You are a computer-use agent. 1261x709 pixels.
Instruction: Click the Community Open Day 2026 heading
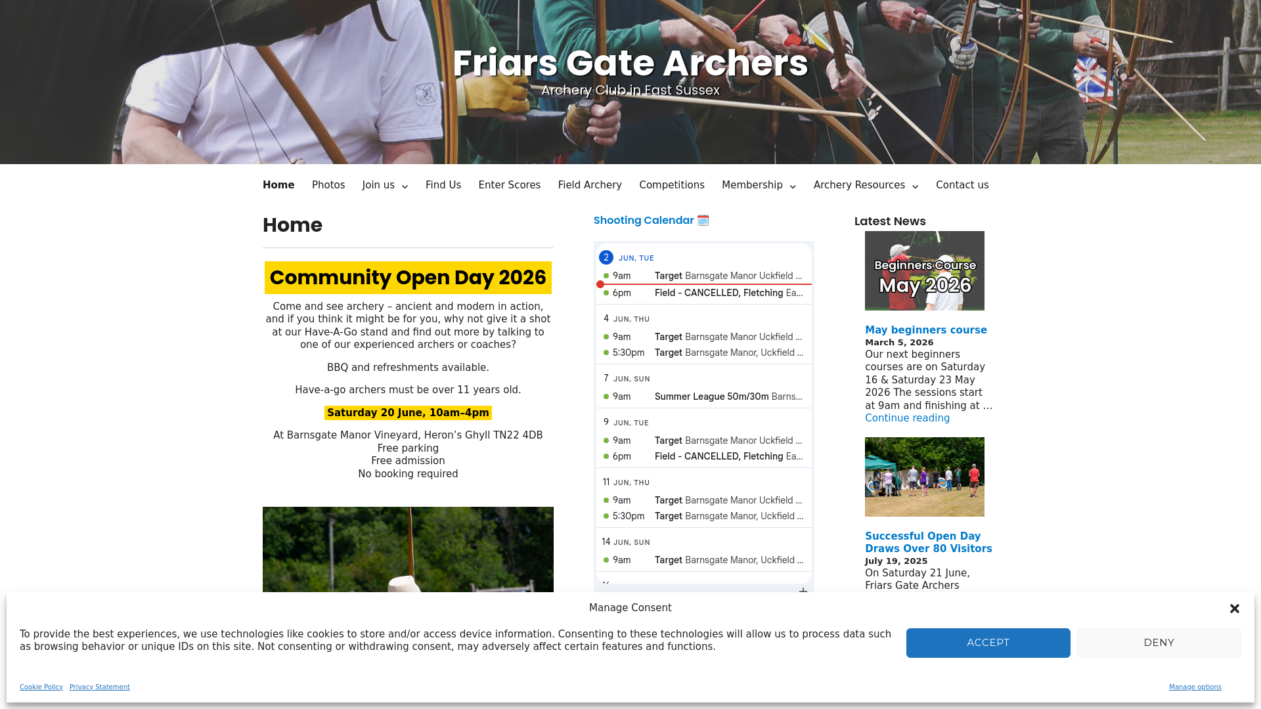pyautogui.click(x=408, y=278)
